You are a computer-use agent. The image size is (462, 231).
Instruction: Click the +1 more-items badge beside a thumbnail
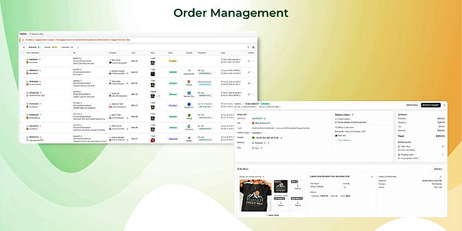[158, 96]
